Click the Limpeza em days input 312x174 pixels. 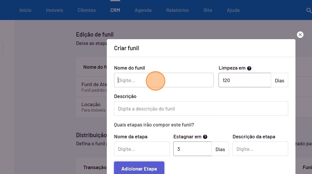click(x=244, y=80)
